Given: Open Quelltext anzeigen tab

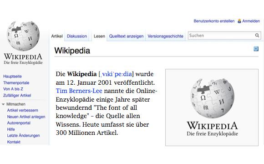Looking at the screenshot, I should click(126, 36).
